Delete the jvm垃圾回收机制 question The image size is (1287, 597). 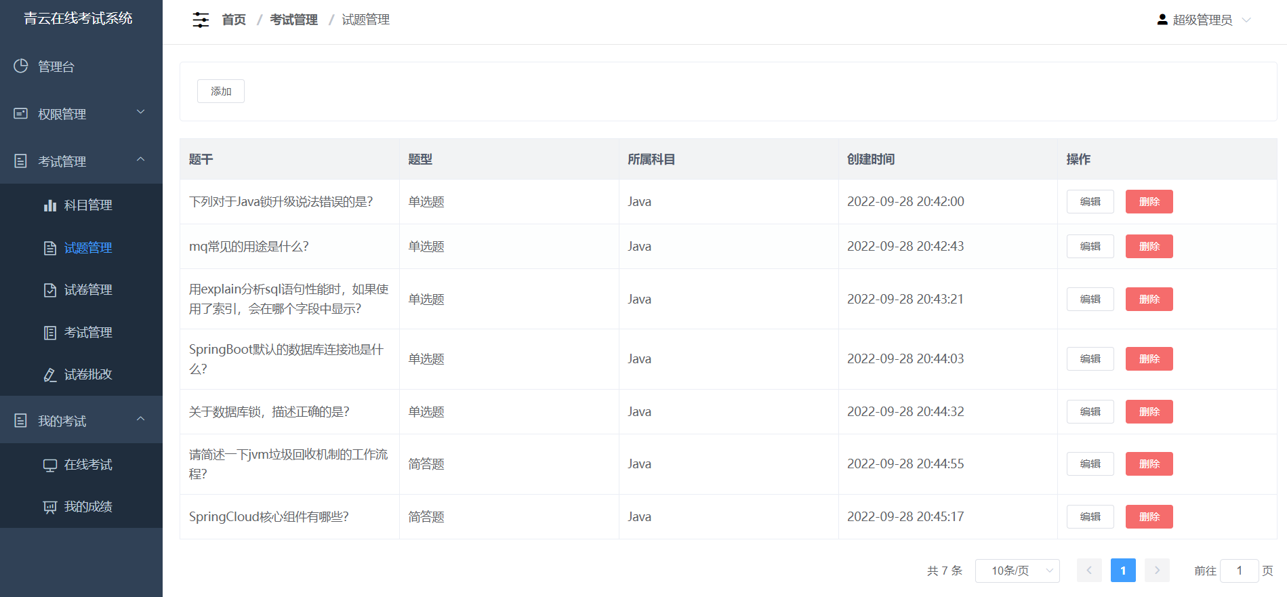(x=1149, y=464)
